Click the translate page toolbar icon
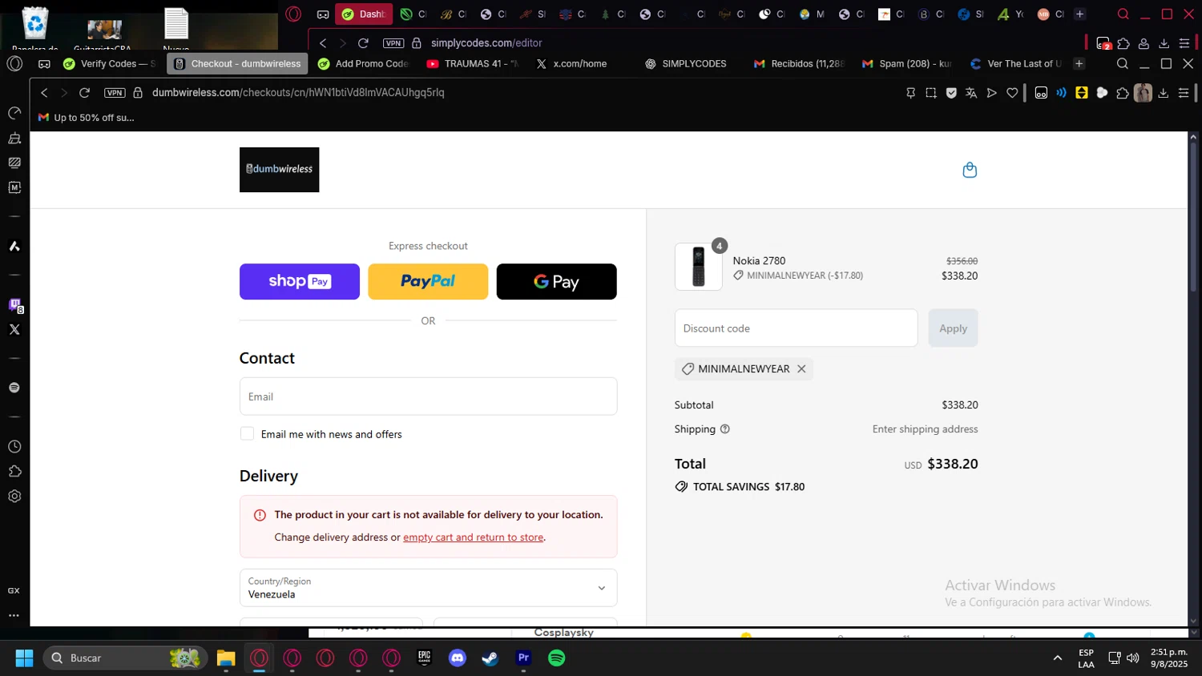1202x676 pixels. click(x=971, y=93)
